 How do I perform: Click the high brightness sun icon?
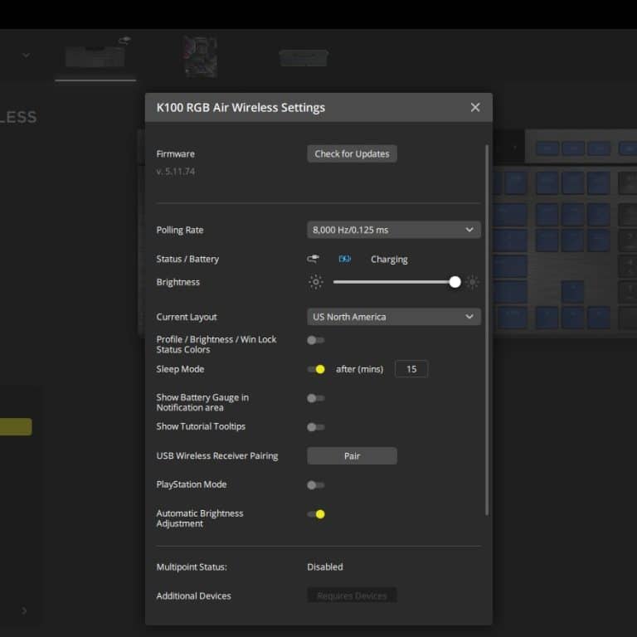pos(473,282)
